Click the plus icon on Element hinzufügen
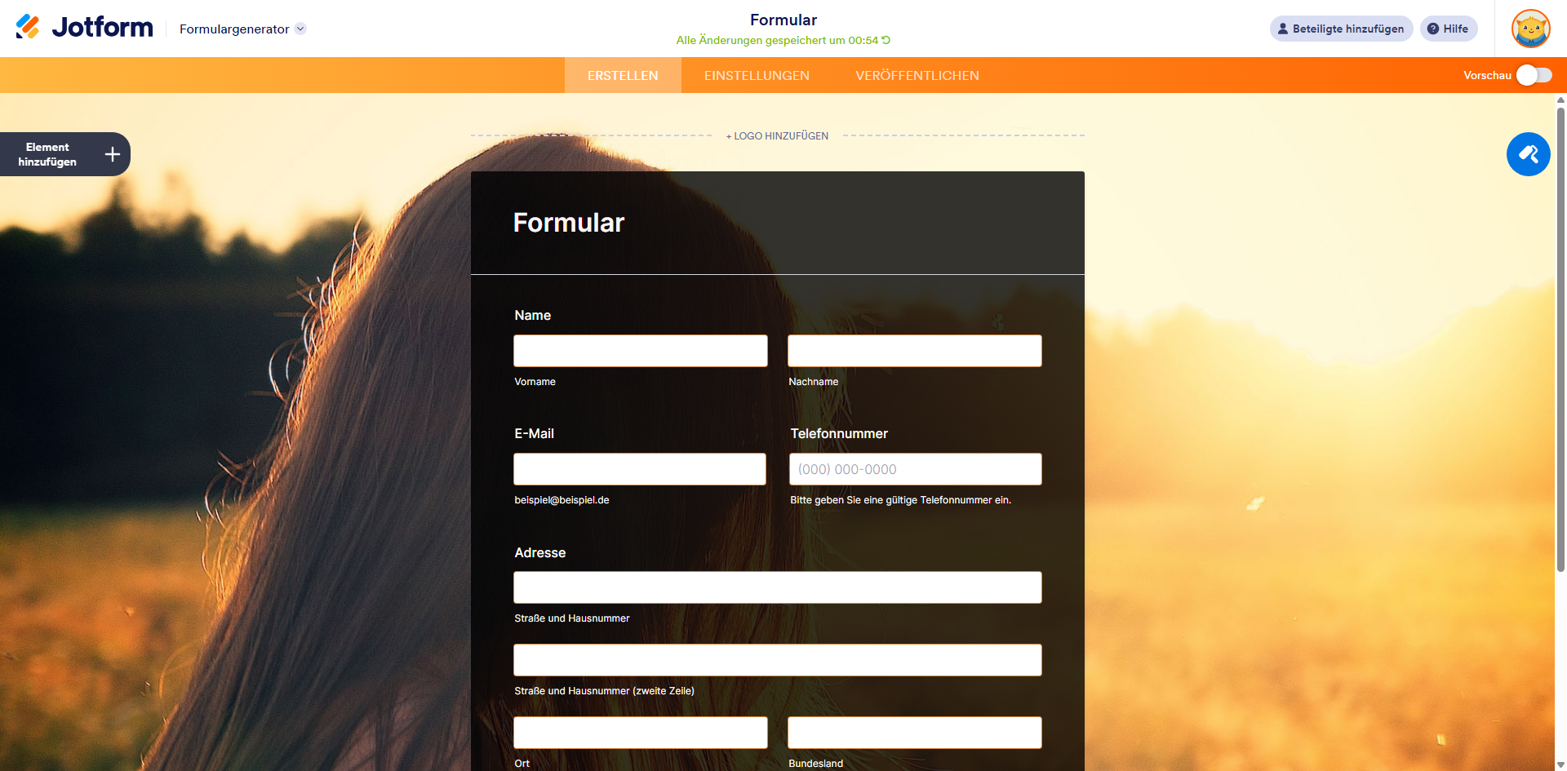 coord(113,154)
